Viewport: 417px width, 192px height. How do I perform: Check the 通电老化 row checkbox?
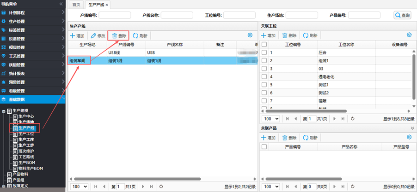click(264, 77)
